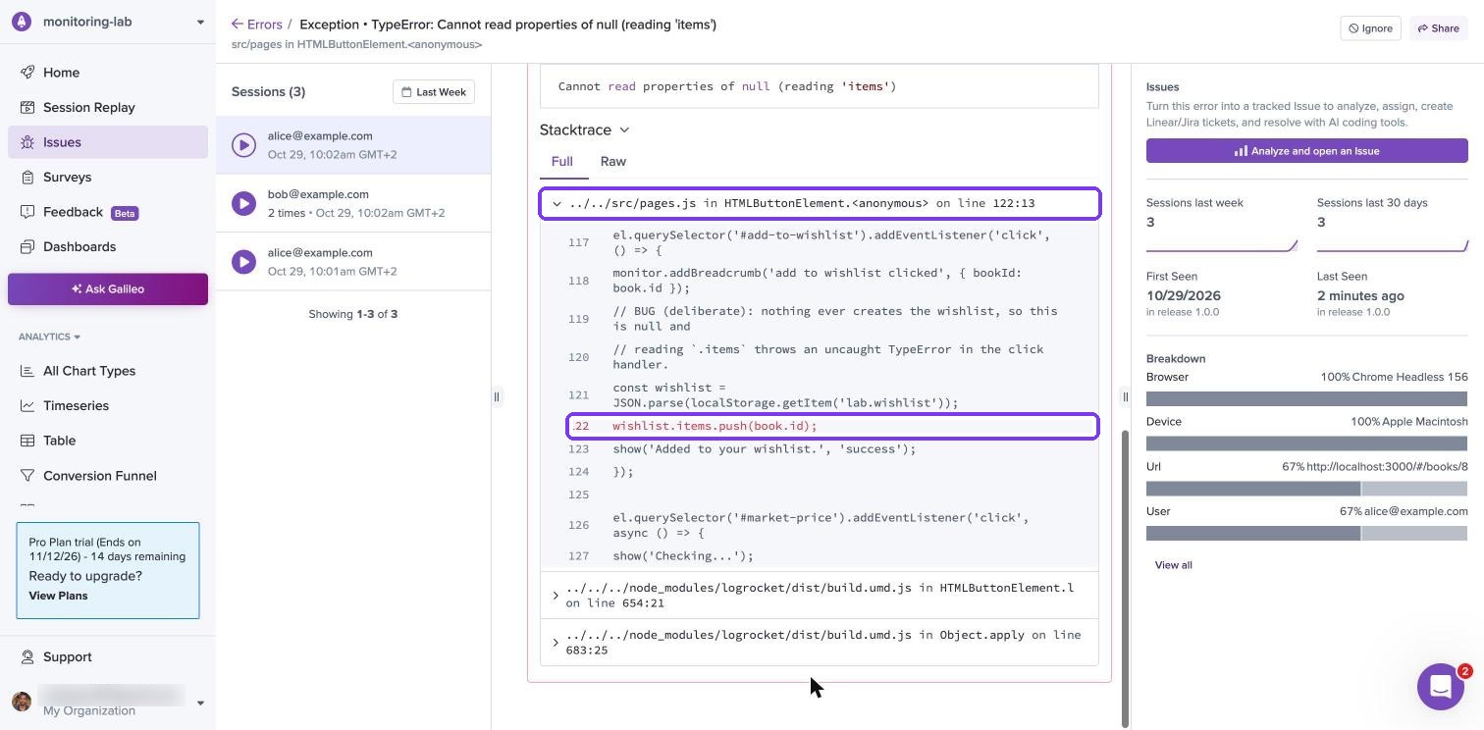Screen dimensions: 1484x730
Task: Play alice@example.com session from 10:01am
Action: coord(243,262)
